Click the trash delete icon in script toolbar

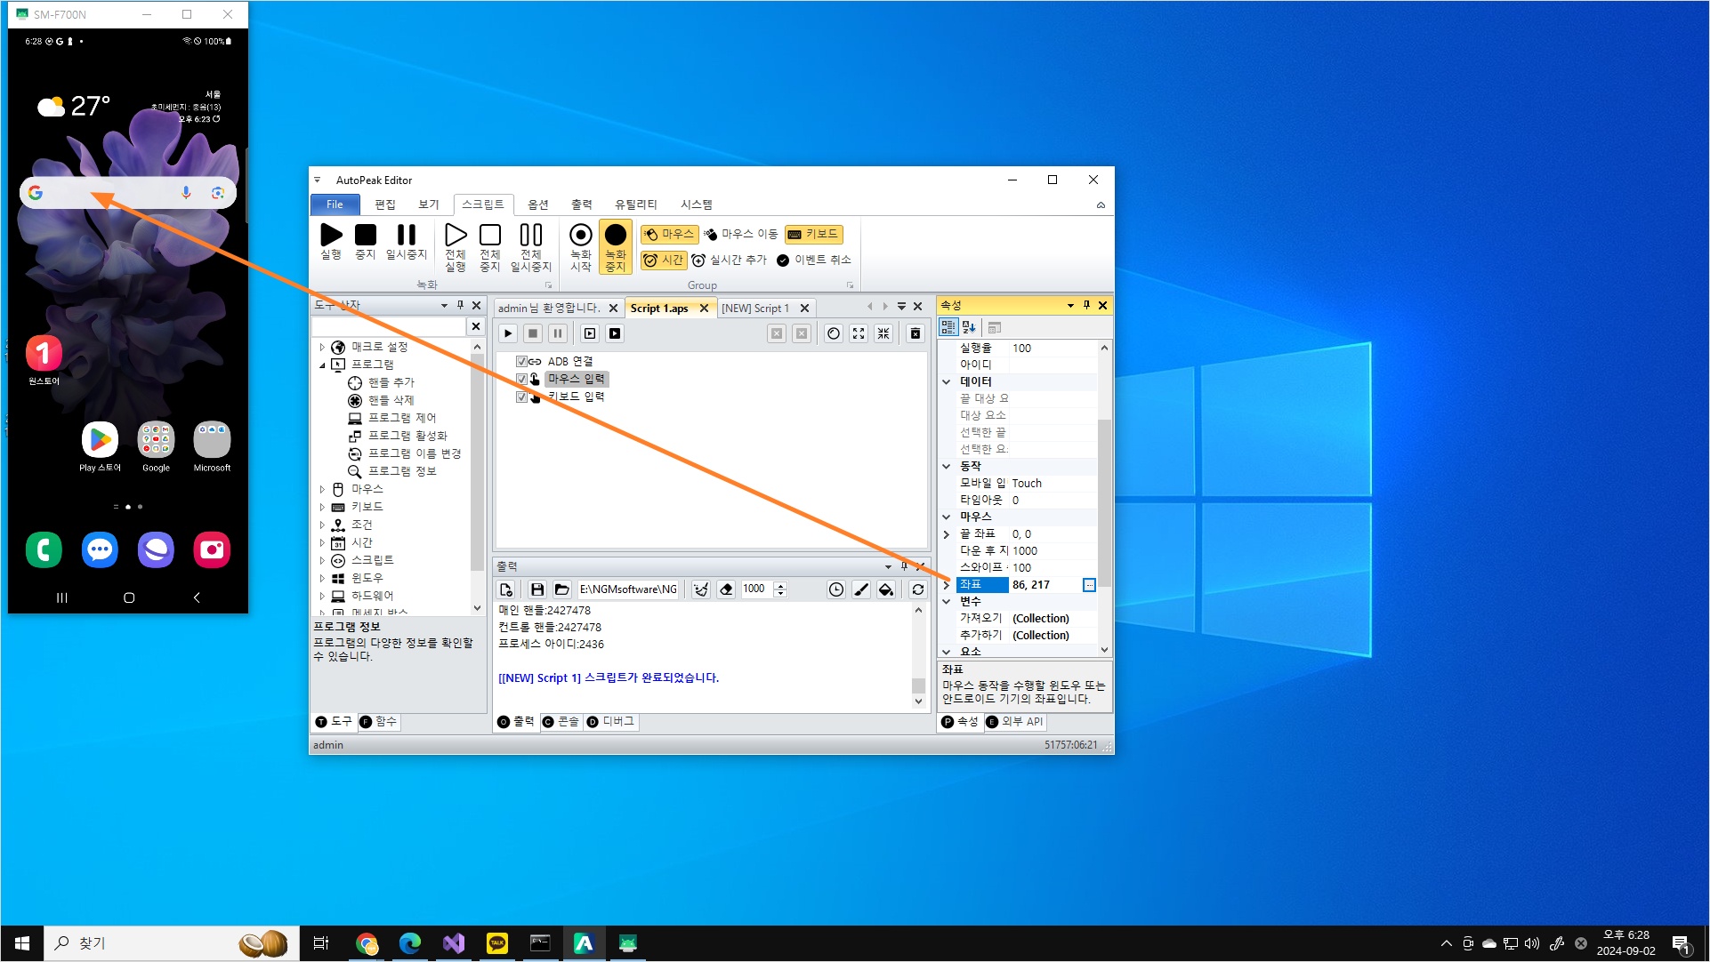pyautogui.click(x=915, y=333)
